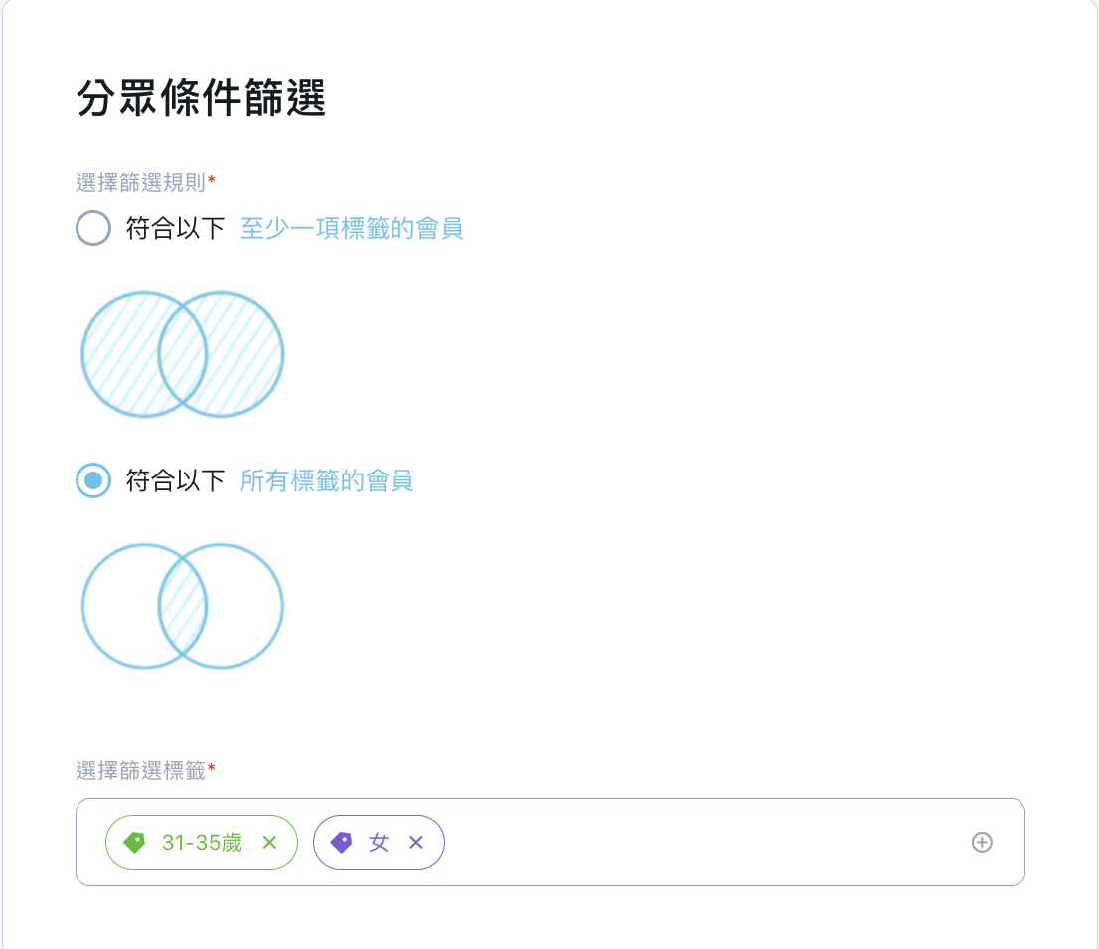Click the purple tag icon beside 女

tap(342, 843)
